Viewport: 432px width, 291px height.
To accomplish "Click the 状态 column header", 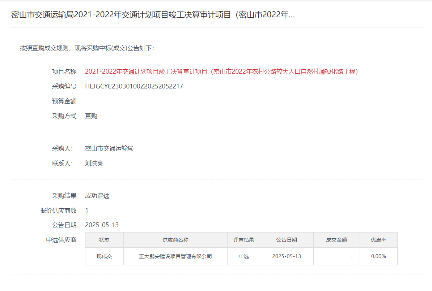I will 104,240.
